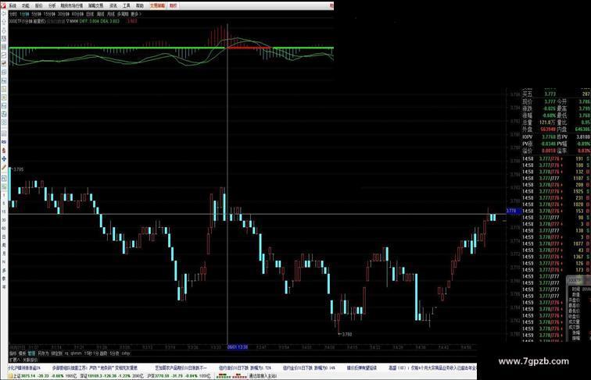Click the 总量 121.8万 quote row
The width and height of the screenshot is (591, 380).
click(x=539, y=123)
